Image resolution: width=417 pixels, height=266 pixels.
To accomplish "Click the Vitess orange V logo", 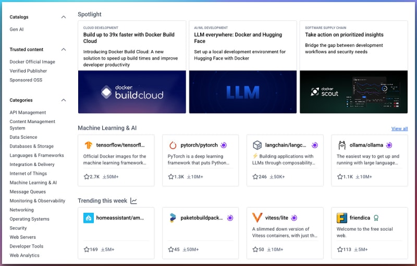I will 257,217.
